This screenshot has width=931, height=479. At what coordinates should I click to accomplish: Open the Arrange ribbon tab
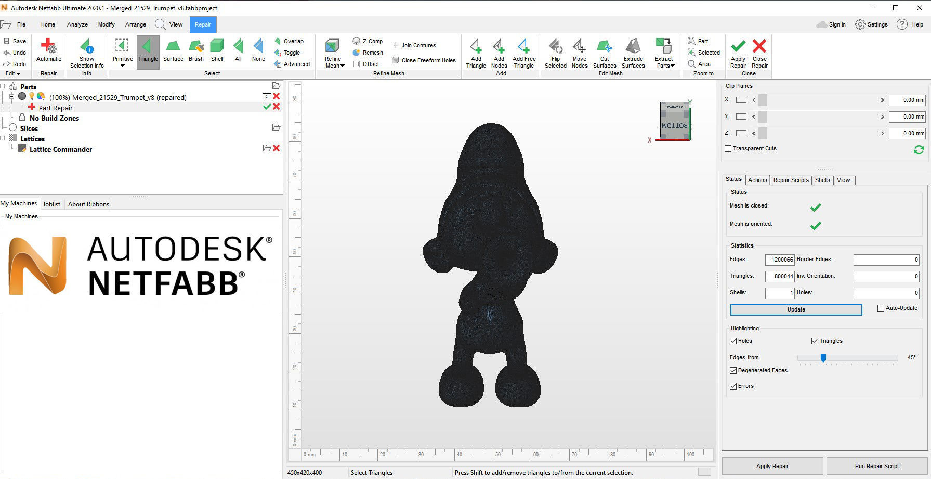136,24
